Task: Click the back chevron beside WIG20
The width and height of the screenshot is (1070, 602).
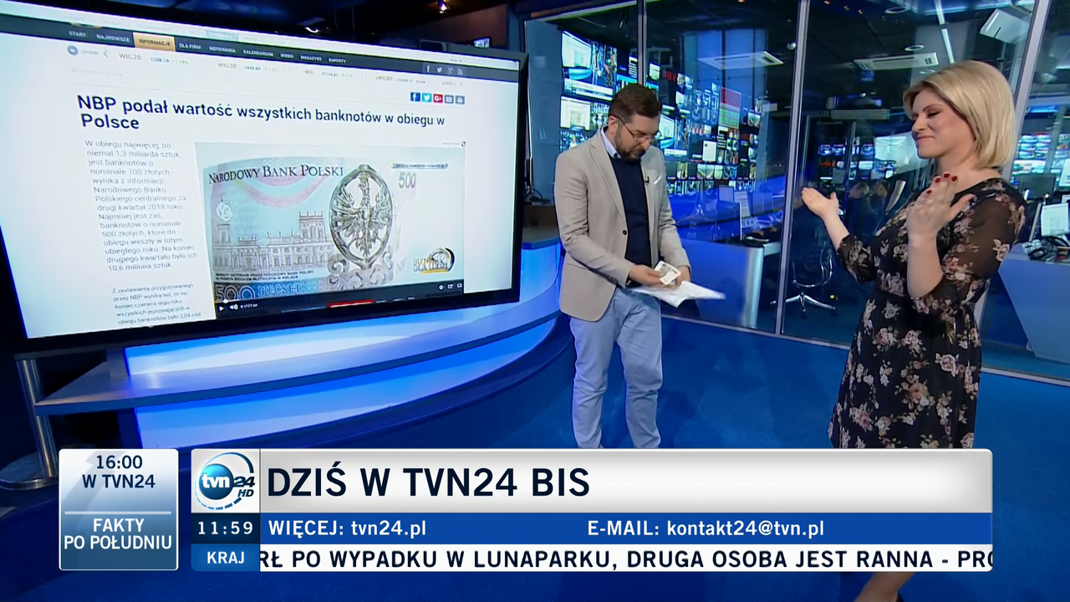Action: click(x=107, y=52)
